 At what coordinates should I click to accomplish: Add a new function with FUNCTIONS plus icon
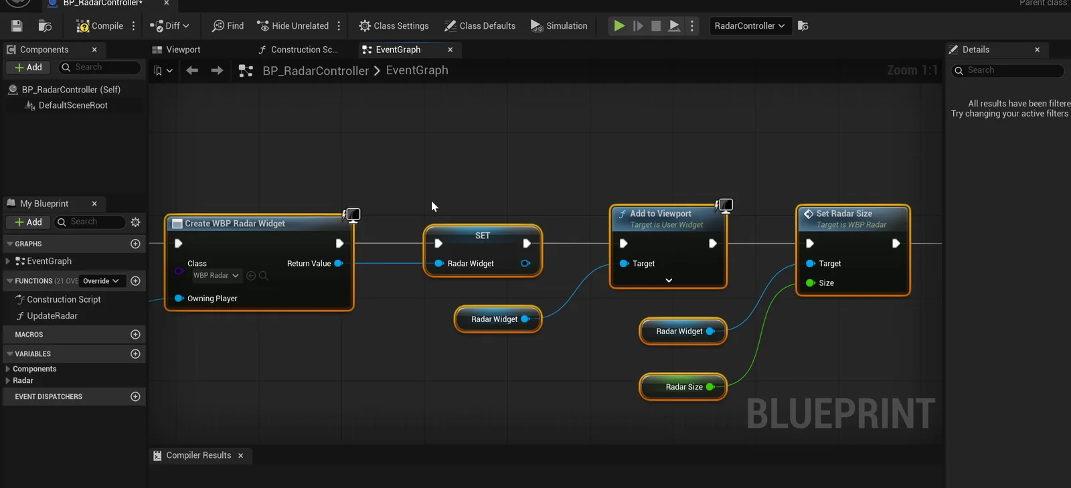pos(135,281)
